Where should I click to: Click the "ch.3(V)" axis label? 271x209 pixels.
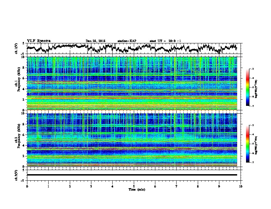coord(16,175)
